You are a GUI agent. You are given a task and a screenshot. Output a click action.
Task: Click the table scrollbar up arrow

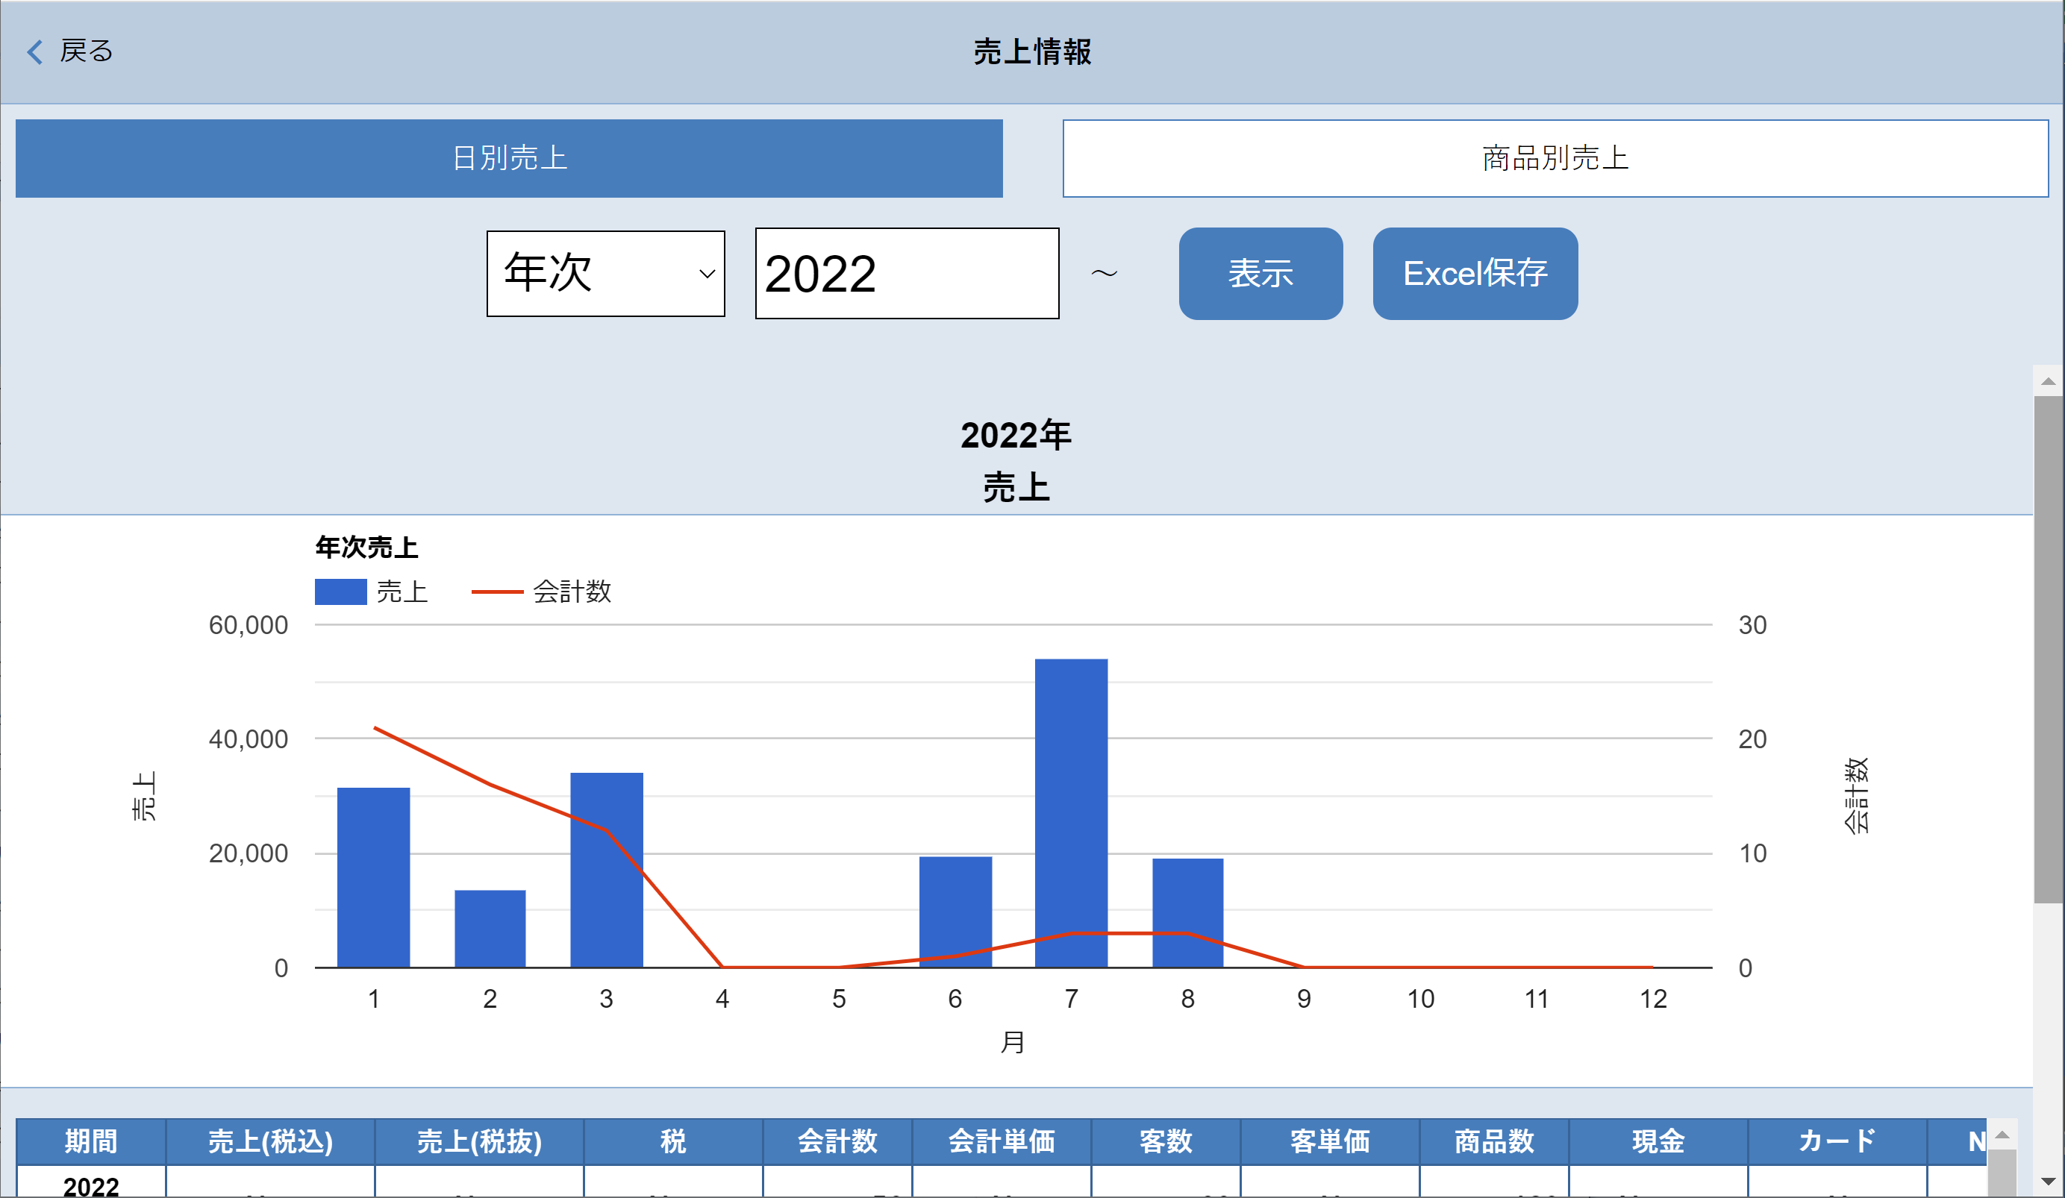click(x=2002, y=1135)
